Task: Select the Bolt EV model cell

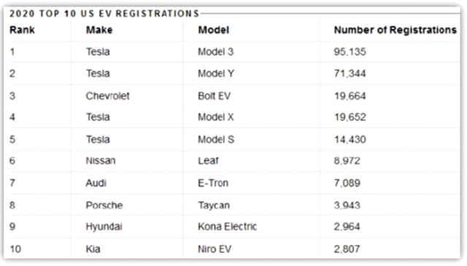Action: [x=214, y=95]
